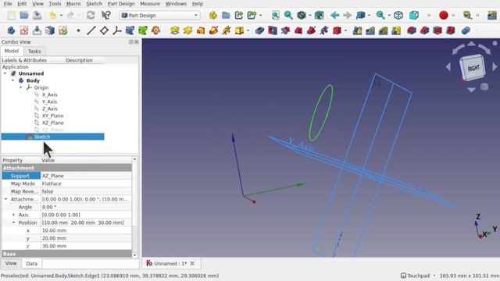Rotate view using cube's right arrow
Viewport: 500px width, 281px height.
coord(495,67)
